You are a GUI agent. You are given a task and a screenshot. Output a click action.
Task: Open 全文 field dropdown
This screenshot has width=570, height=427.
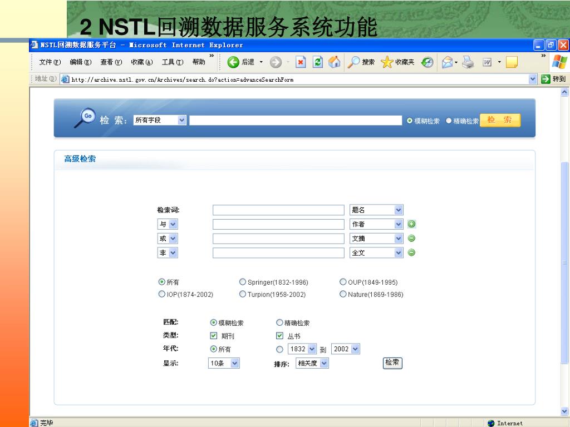click(x=376, y=252)
